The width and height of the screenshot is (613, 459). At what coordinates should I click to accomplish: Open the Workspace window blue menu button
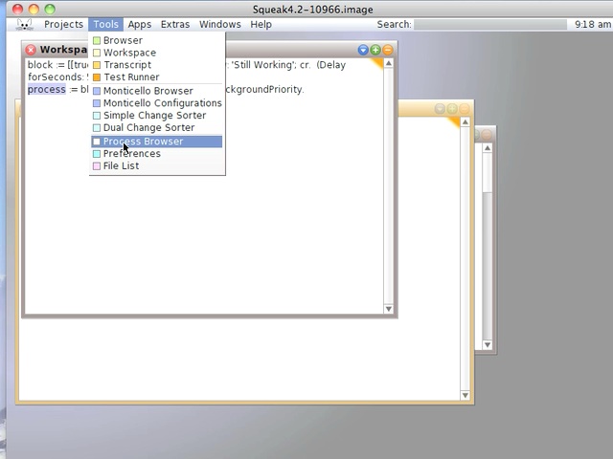point(363,50)
